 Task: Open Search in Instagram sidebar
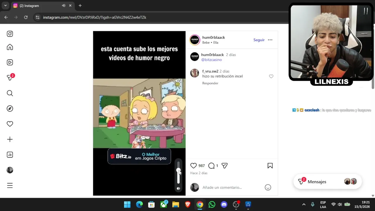10,93
